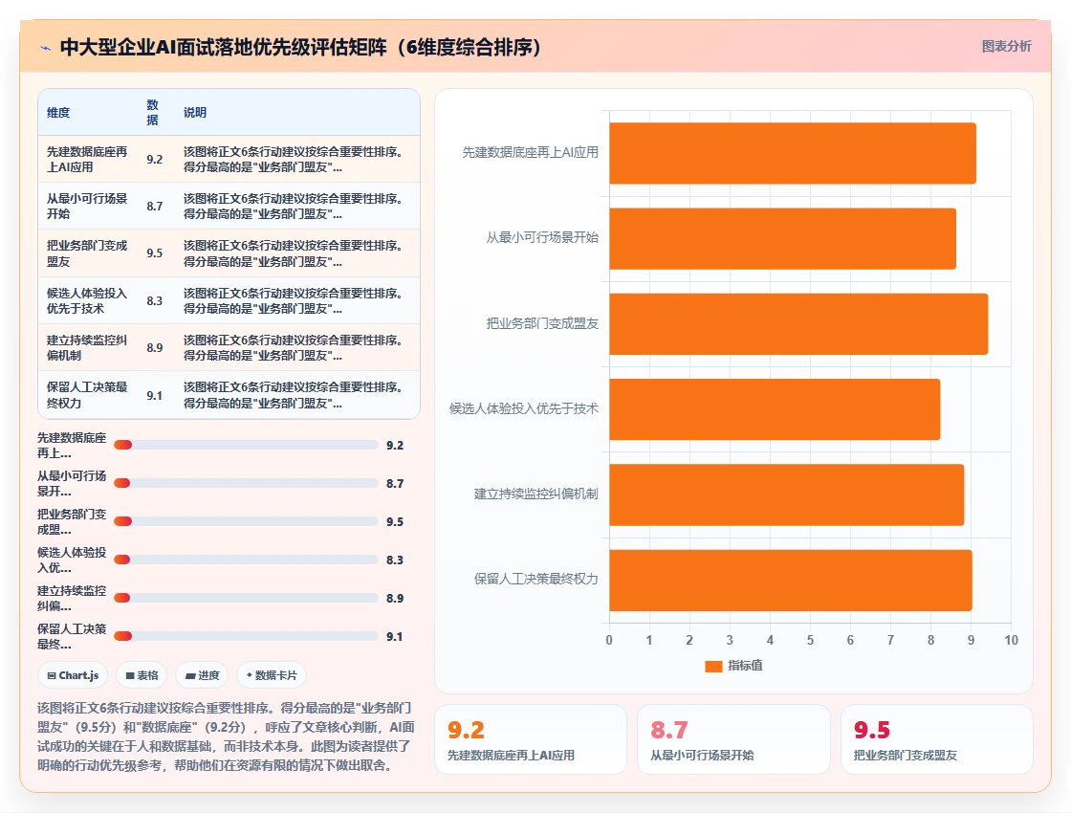Click the x-axis tick label 10

(x=1011, y=640)
